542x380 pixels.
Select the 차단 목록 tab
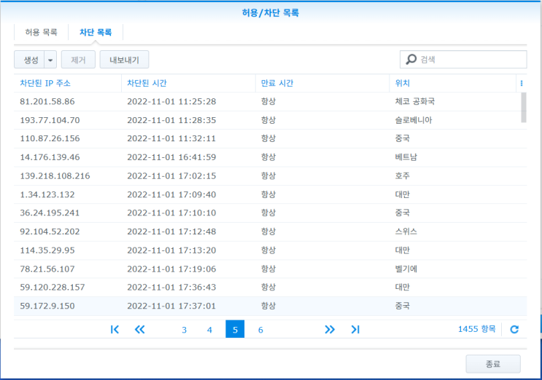click(96, 33)
